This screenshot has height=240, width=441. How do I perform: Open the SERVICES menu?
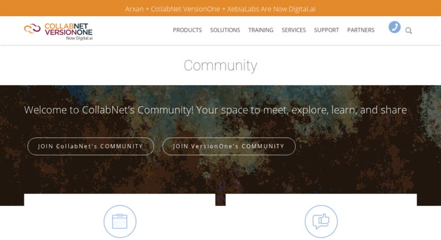(293, 30)
